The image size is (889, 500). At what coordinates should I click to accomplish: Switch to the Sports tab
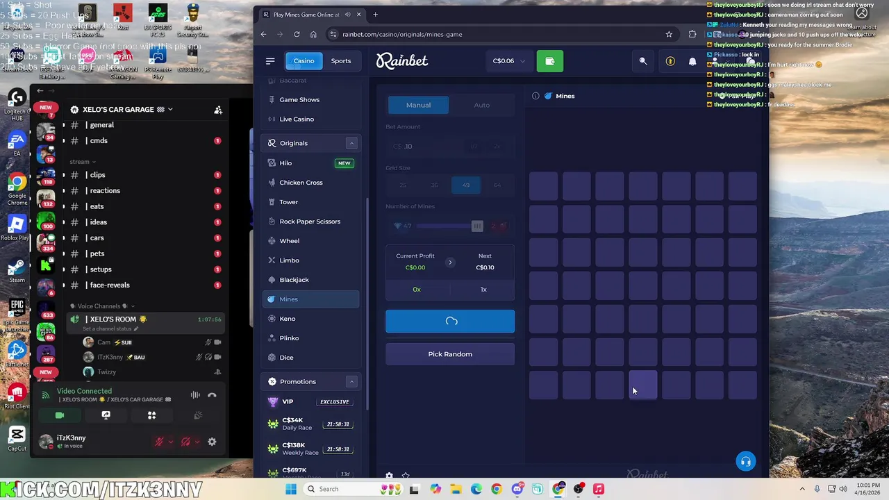340,61
